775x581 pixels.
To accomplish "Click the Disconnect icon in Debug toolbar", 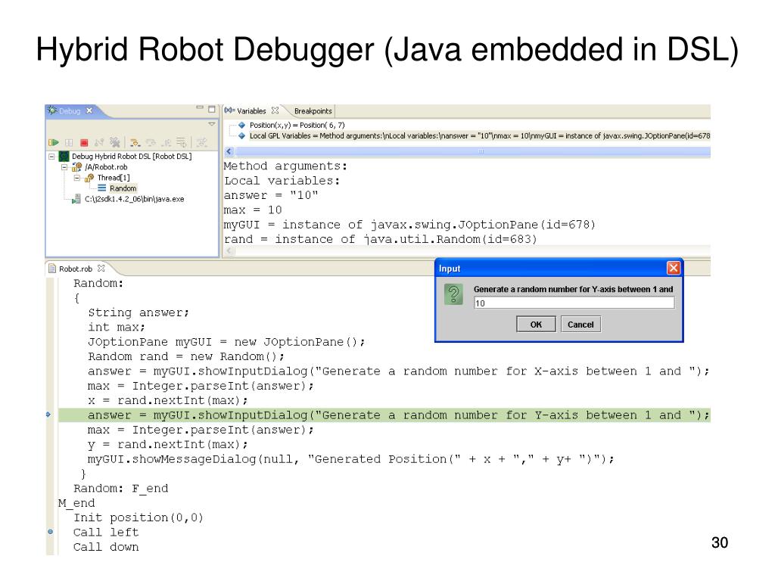I will [x=99, y=143].
